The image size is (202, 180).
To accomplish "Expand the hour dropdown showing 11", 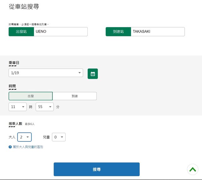I will coord(18,107).
